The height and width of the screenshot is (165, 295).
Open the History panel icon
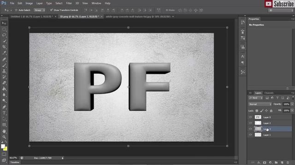(243, 22)
